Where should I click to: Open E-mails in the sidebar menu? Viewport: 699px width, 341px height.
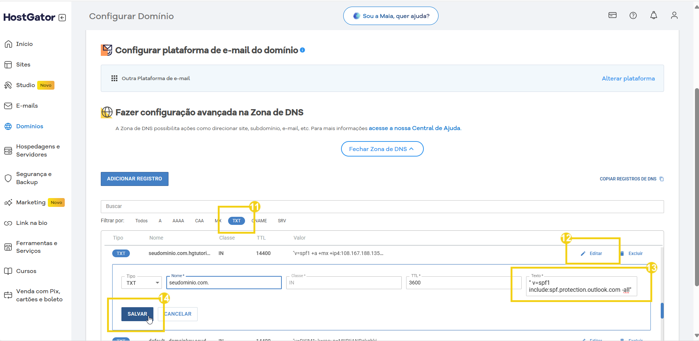[x=27, y=106]
